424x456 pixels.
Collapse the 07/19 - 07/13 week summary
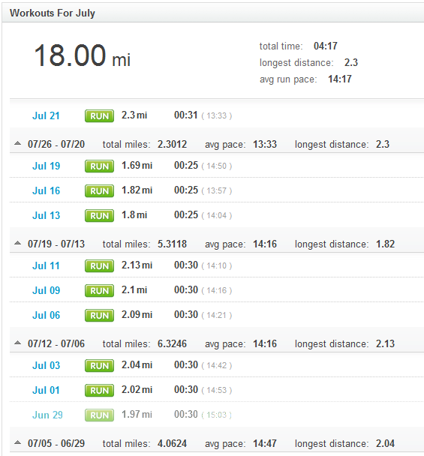(x=18, y=243)
